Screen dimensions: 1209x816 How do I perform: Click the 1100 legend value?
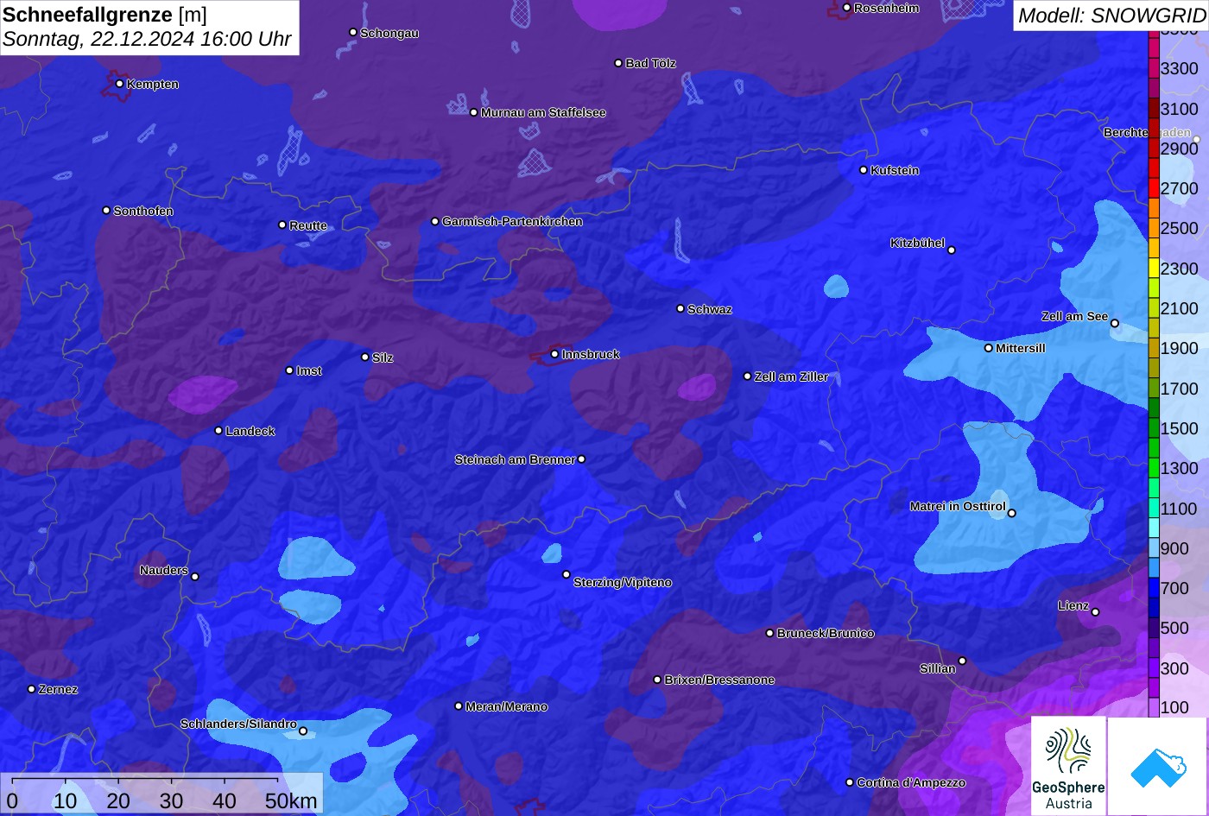[x=1180, y=509]
